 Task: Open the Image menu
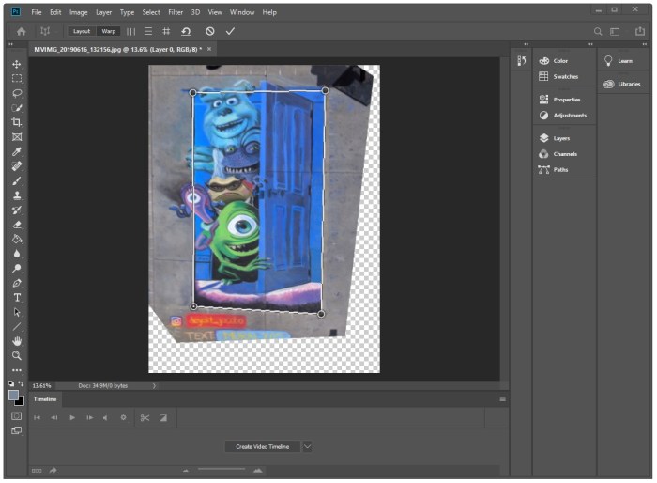(79, 12)
